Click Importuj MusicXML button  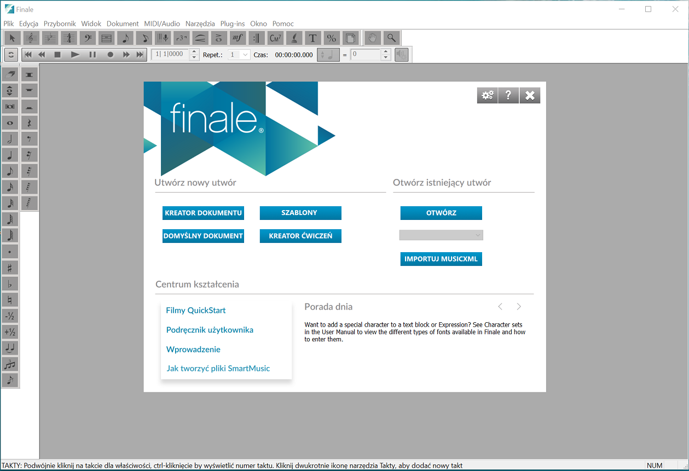click(441, 259)
